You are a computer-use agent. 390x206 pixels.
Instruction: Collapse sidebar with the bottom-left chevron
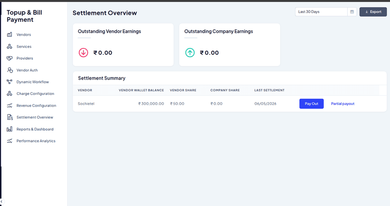1,201
